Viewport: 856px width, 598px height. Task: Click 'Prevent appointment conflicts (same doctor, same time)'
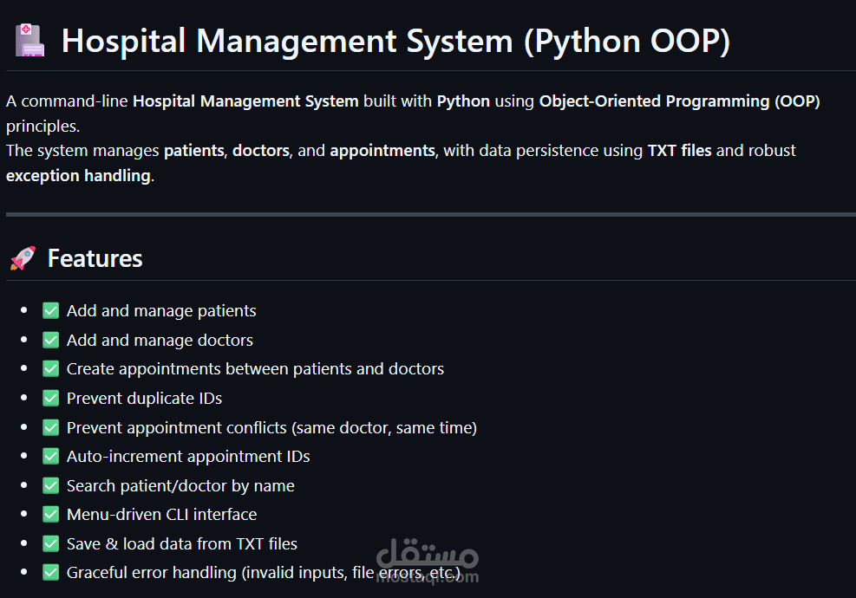point(271,428)
